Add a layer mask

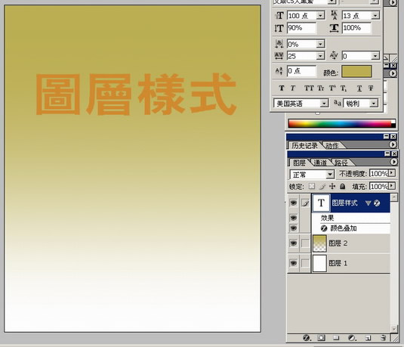click(321, 338)
